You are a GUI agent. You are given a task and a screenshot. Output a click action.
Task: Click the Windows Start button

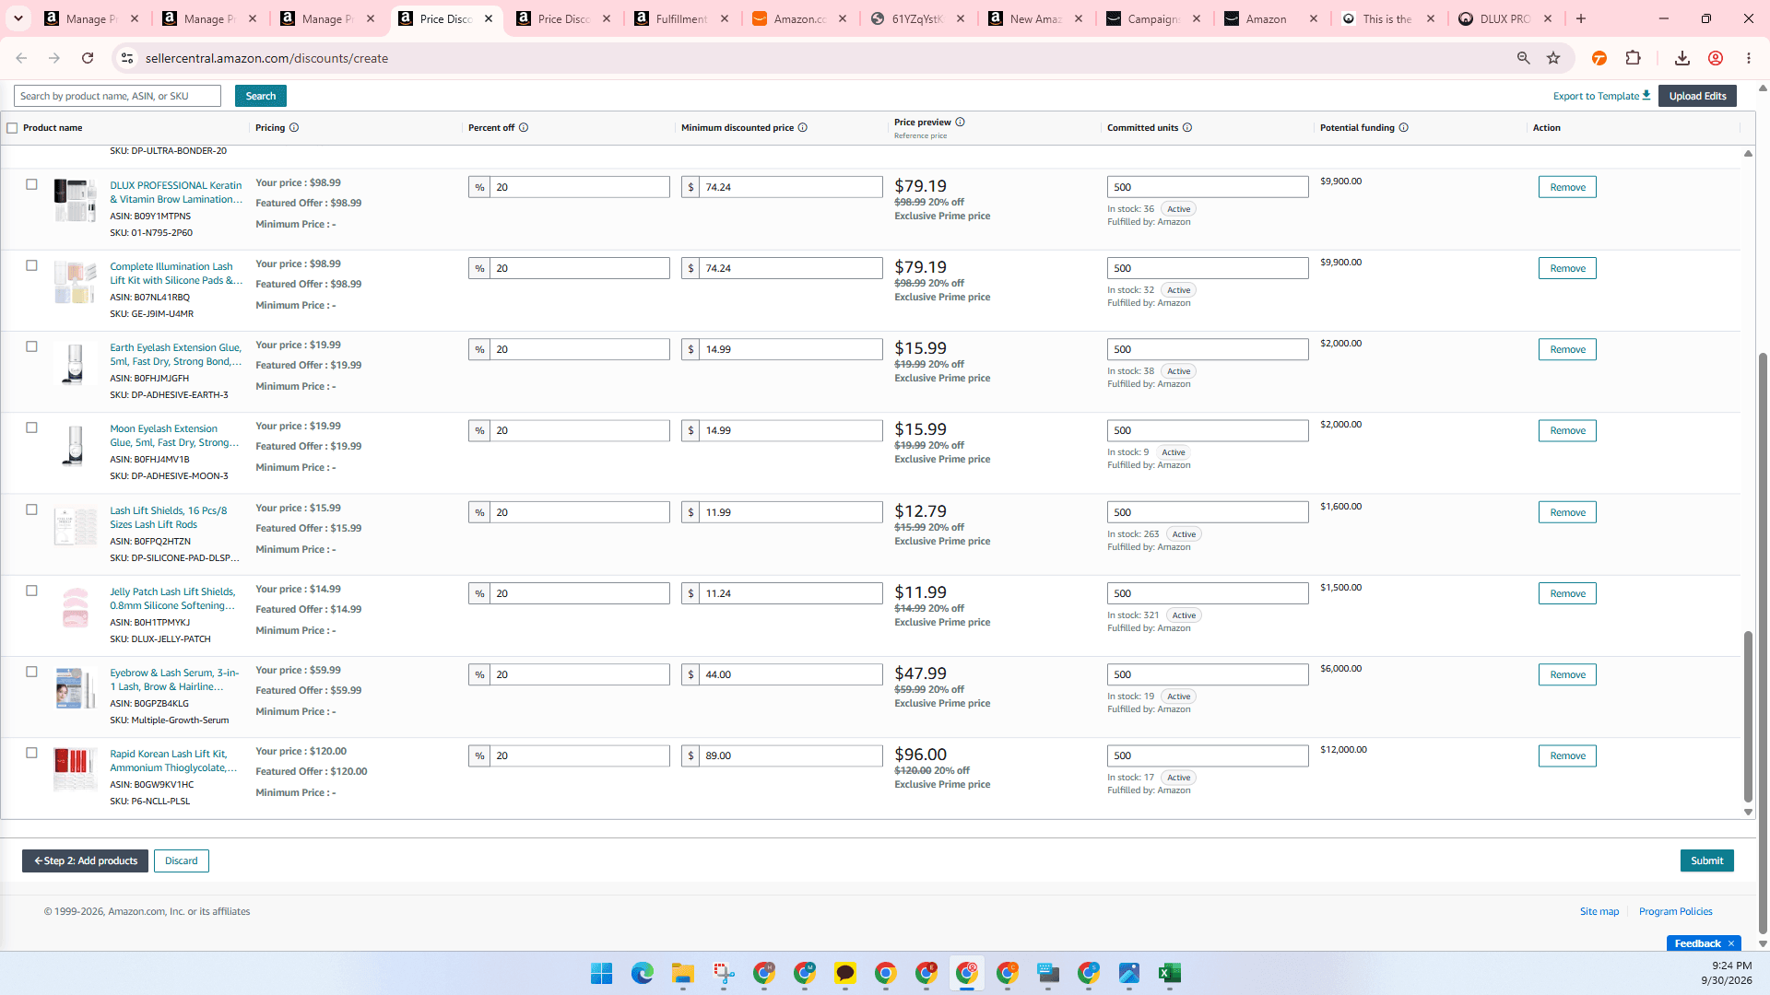pos(601,973)
